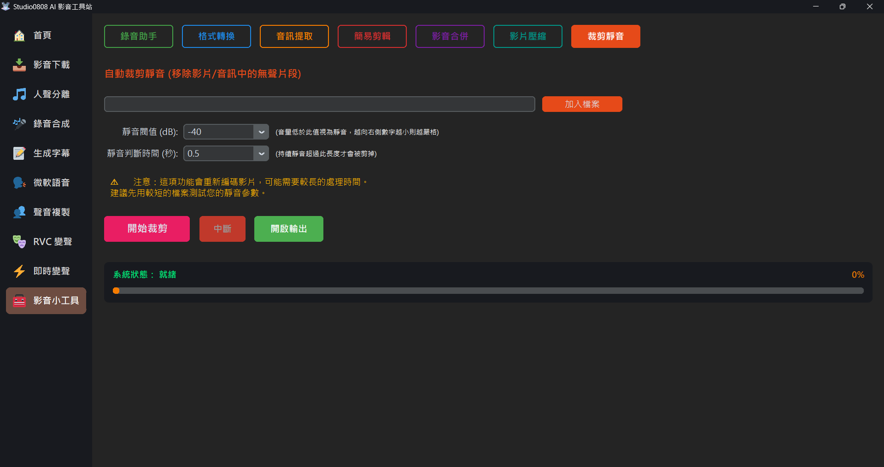
Task: Open the 影片壓縮 tab
Action: click(x=528, y=36)
